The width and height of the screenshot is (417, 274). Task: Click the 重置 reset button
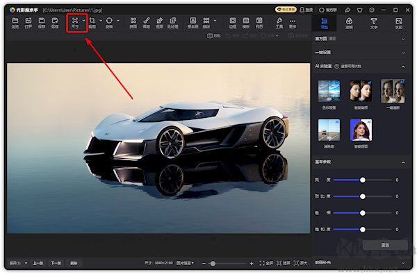[x=385, y=245]
